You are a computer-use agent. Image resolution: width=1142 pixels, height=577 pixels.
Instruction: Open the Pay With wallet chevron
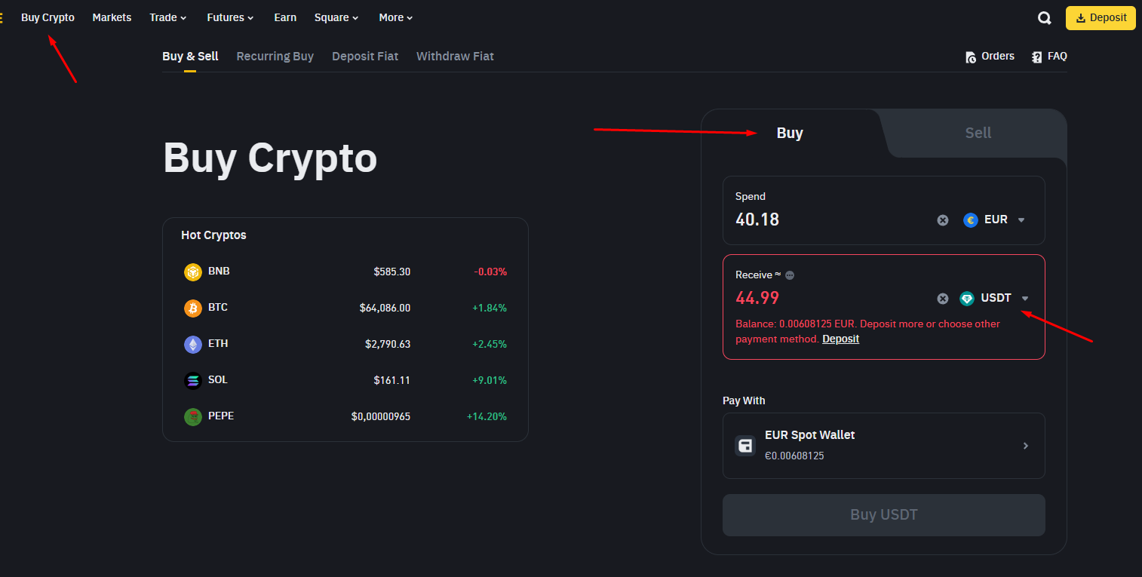click(x=1025, y=446)
